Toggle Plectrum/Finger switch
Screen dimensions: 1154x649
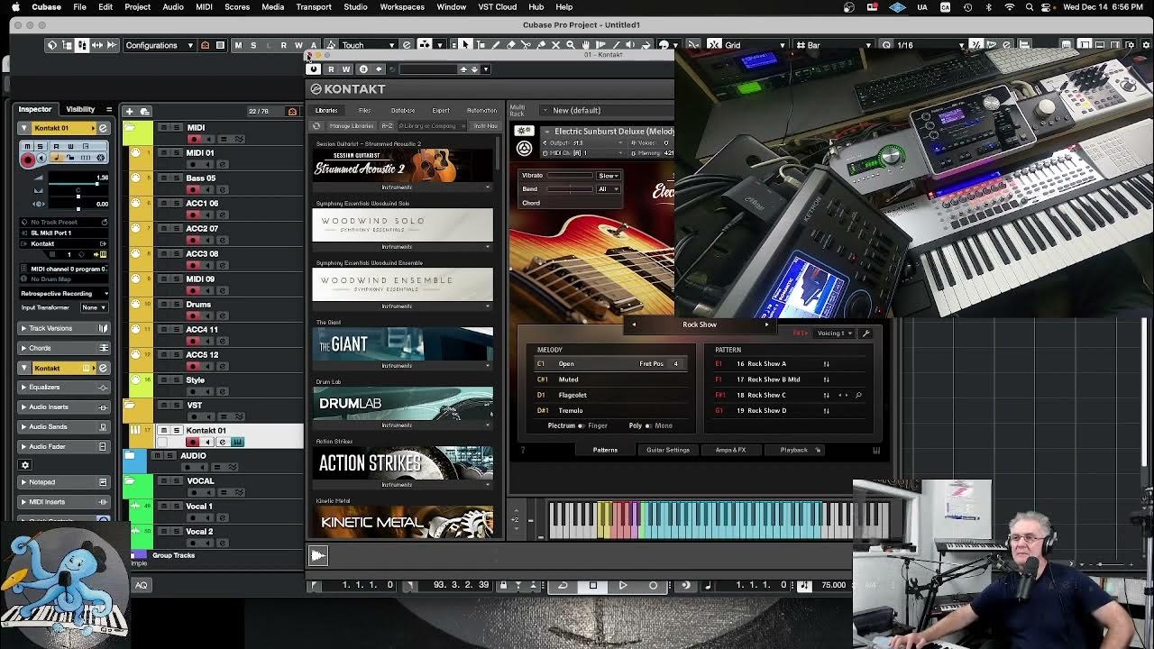581,425
